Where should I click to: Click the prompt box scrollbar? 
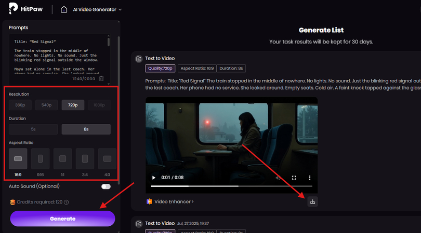pos(109,42)
